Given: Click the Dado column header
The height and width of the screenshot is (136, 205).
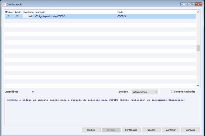Looking at the screenshot, I should pyautogui.click(x=157, y=12).
